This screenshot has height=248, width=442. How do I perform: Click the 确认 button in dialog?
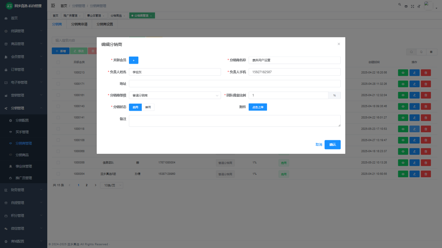click(x=332, y=145)
